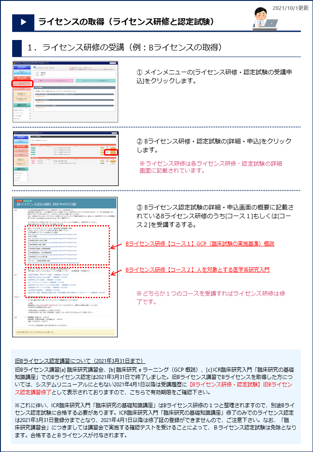Open the GCP-Module-03.pdf link

click(x=52, y=243)
